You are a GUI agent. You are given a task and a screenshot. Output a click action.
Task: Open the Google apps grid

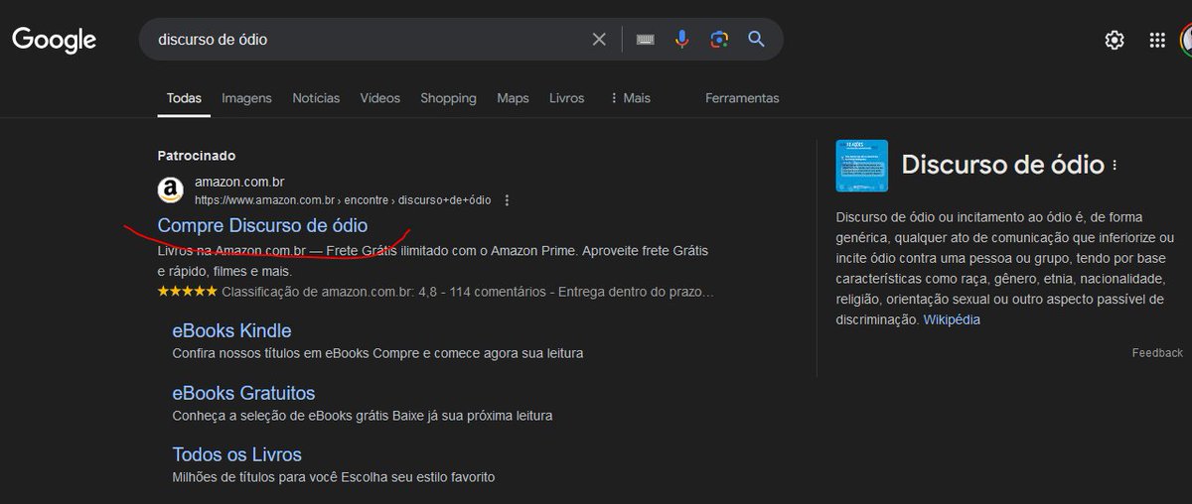tap(1157, 40)
